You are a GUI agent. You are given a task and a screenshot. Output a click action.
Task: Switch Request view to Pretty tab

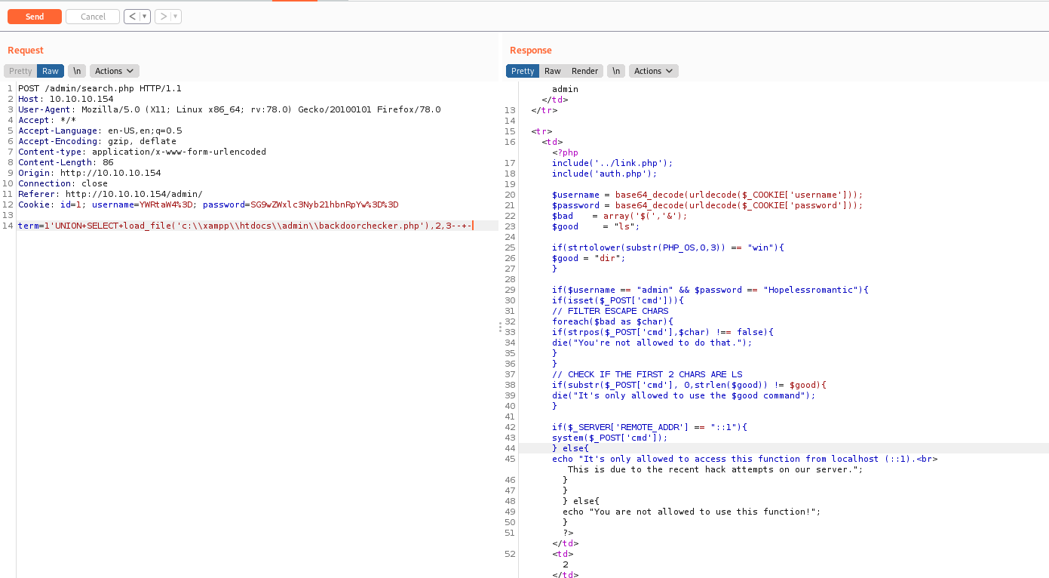20,71
